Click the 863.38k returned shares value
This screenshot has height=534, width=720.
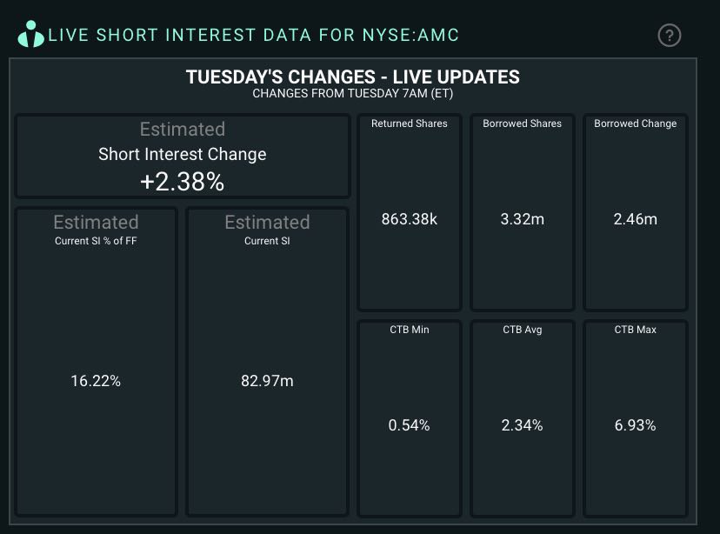click(x=410, y=219)
